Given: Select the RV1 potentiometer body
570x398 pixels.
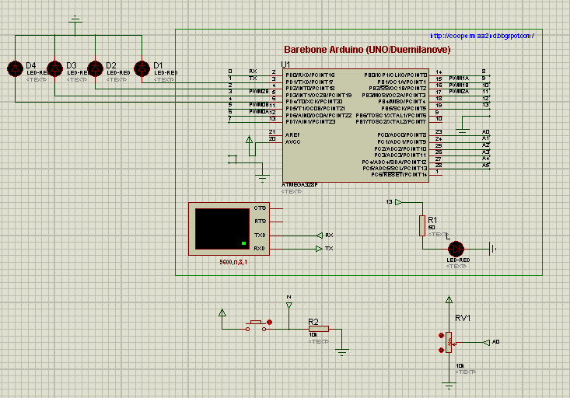Looking at the screenshot, I should [x=449, y=342].
